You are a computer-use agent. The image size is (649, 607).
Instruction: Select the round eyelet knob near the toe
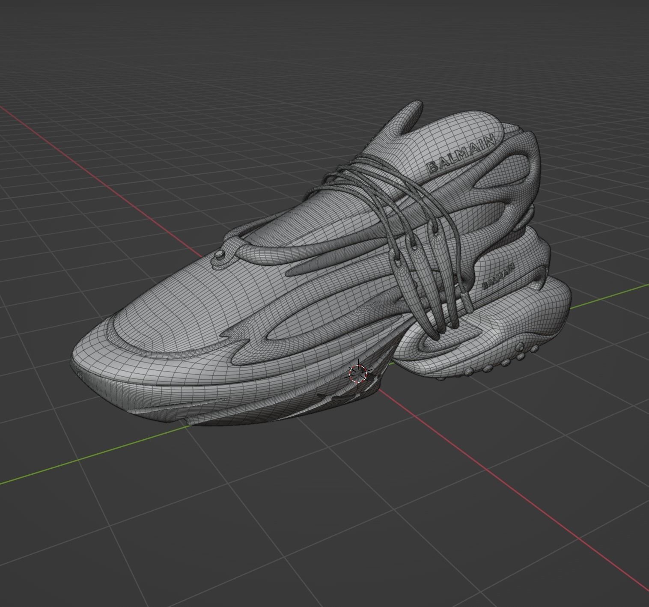[219, 256]
